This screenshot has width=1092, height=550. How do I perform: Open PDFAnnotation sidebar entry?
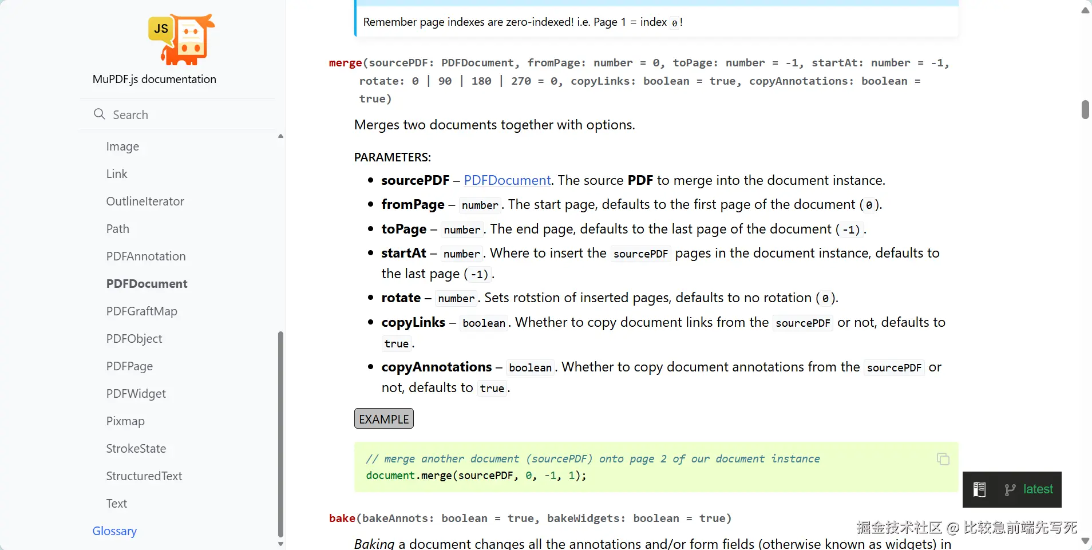[x=146, y=256]
